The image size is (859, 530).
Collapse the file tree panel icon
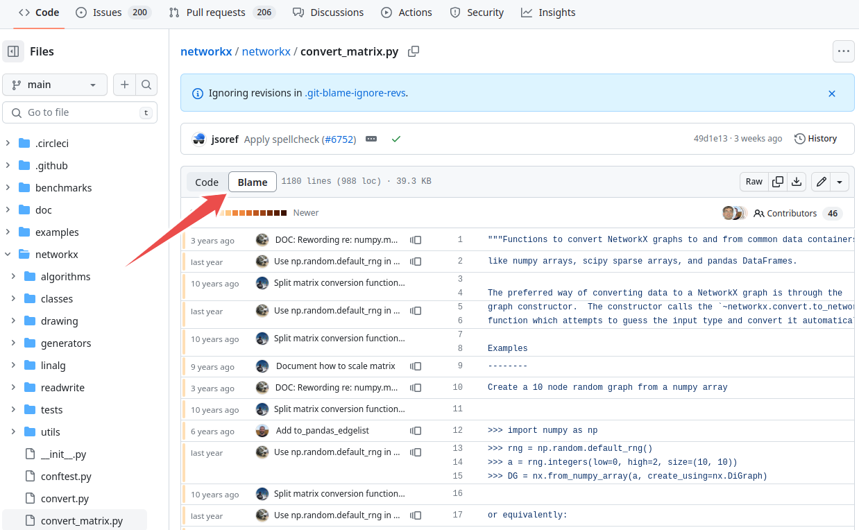pos(13,51)
